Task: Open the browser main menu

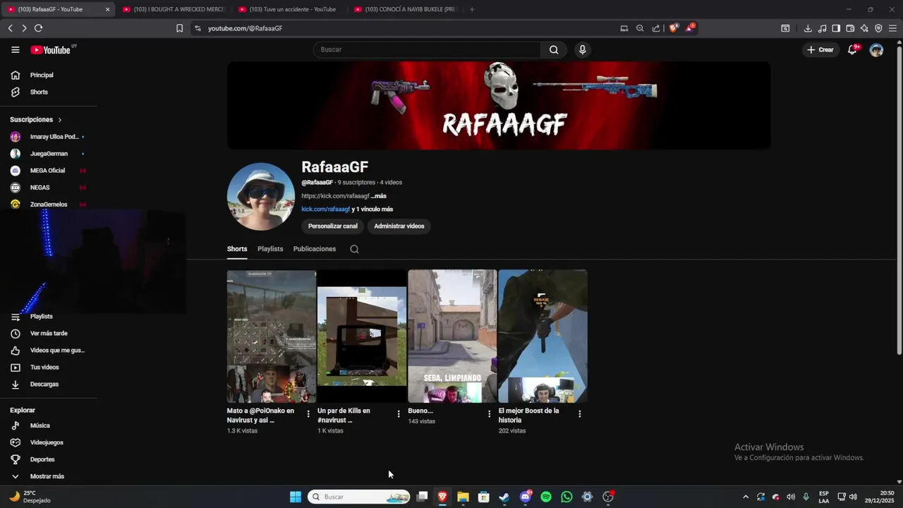Action: click(892, 28)
